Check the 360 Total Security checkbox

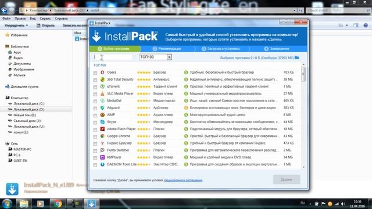pyautogui.click(x=95, y=80)
